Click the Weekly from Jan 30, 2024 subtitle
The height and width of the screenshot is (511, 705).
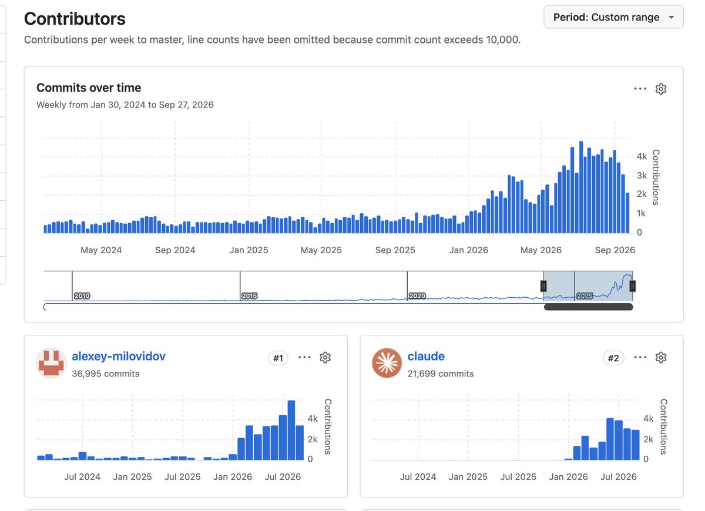(125, 105)
